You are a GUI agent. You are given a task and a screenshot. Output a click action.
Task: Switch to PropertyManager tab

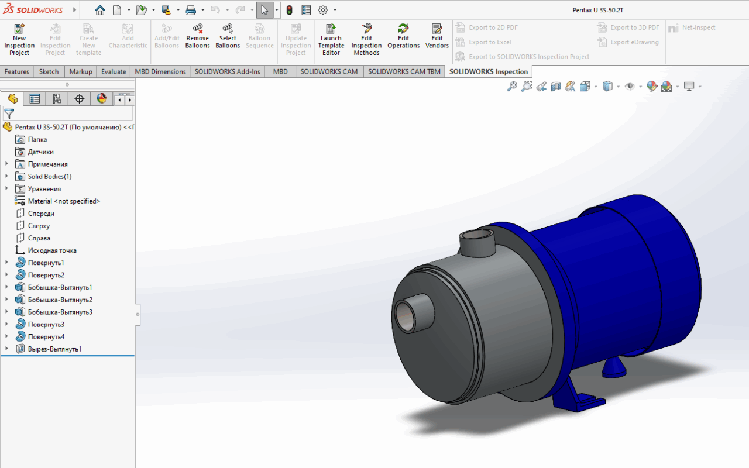tap(35, 99)
